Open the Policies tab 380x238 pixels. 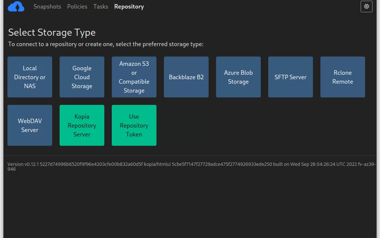pos(77,6)
